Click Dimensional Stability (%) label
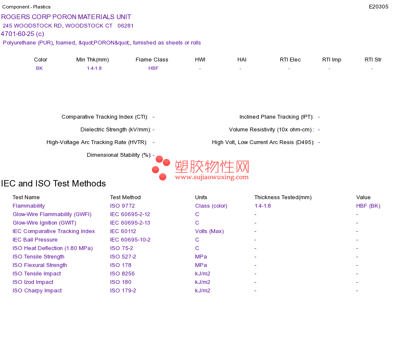Screen dimensions: 403x339 coord(119,155)
